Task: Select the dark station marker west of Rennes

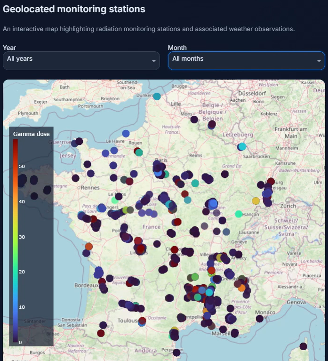Action: click(x=75, y=178)
